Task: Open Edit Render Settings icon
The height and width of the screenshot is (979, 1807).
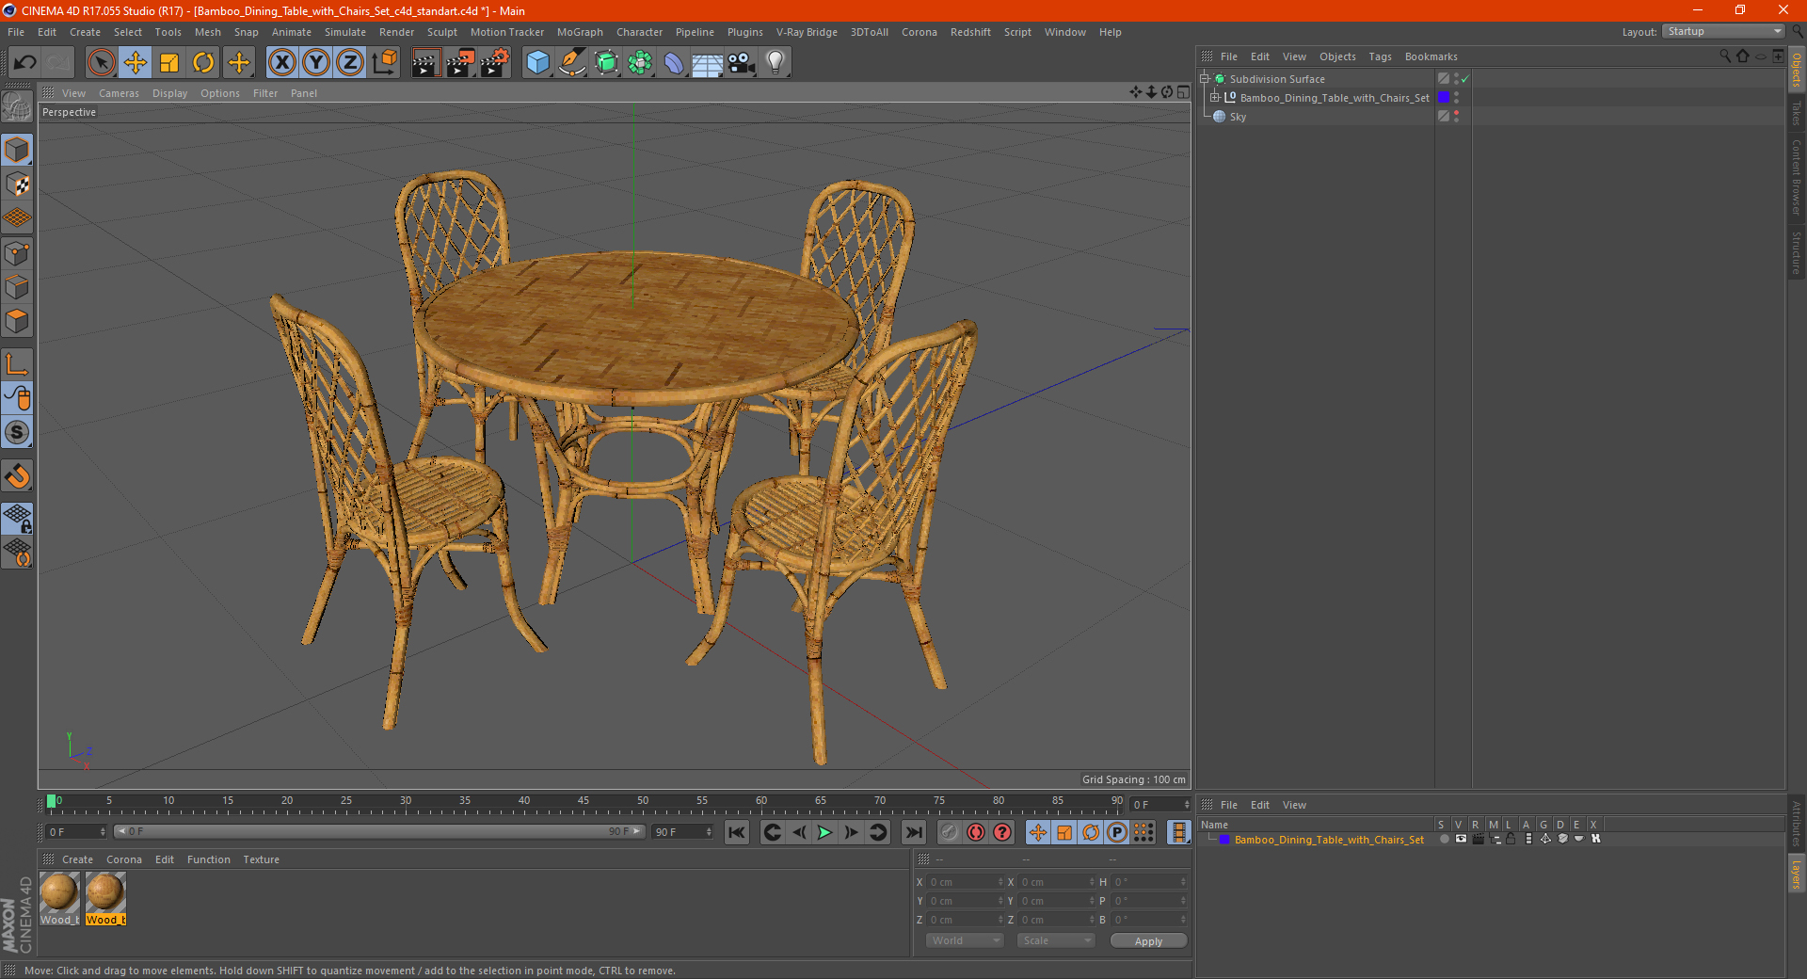Action: click(495, 63)
